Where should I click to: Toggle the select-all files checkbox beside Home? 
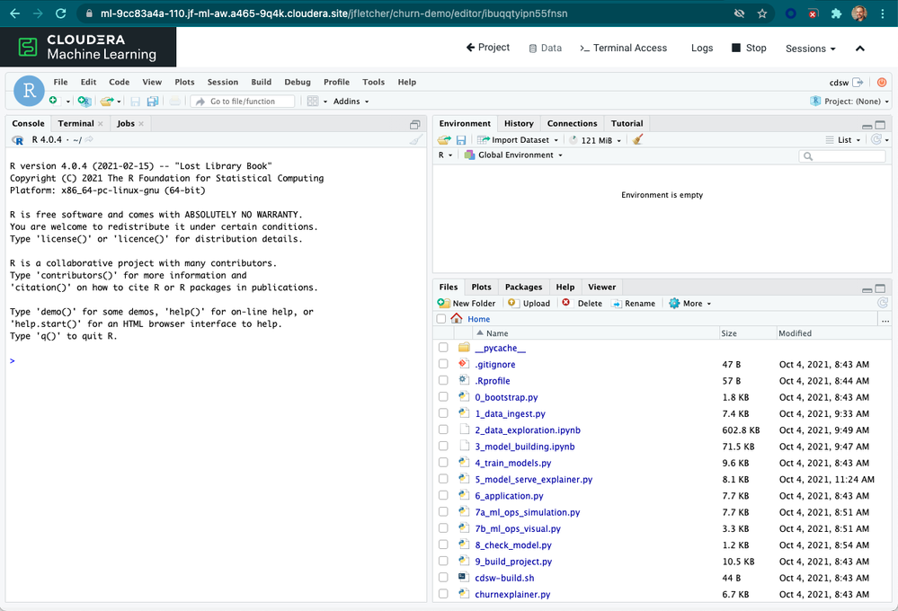click(441, 319)
